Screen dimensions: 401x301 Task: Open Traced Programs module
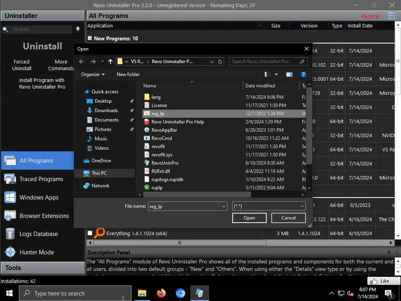37,179
